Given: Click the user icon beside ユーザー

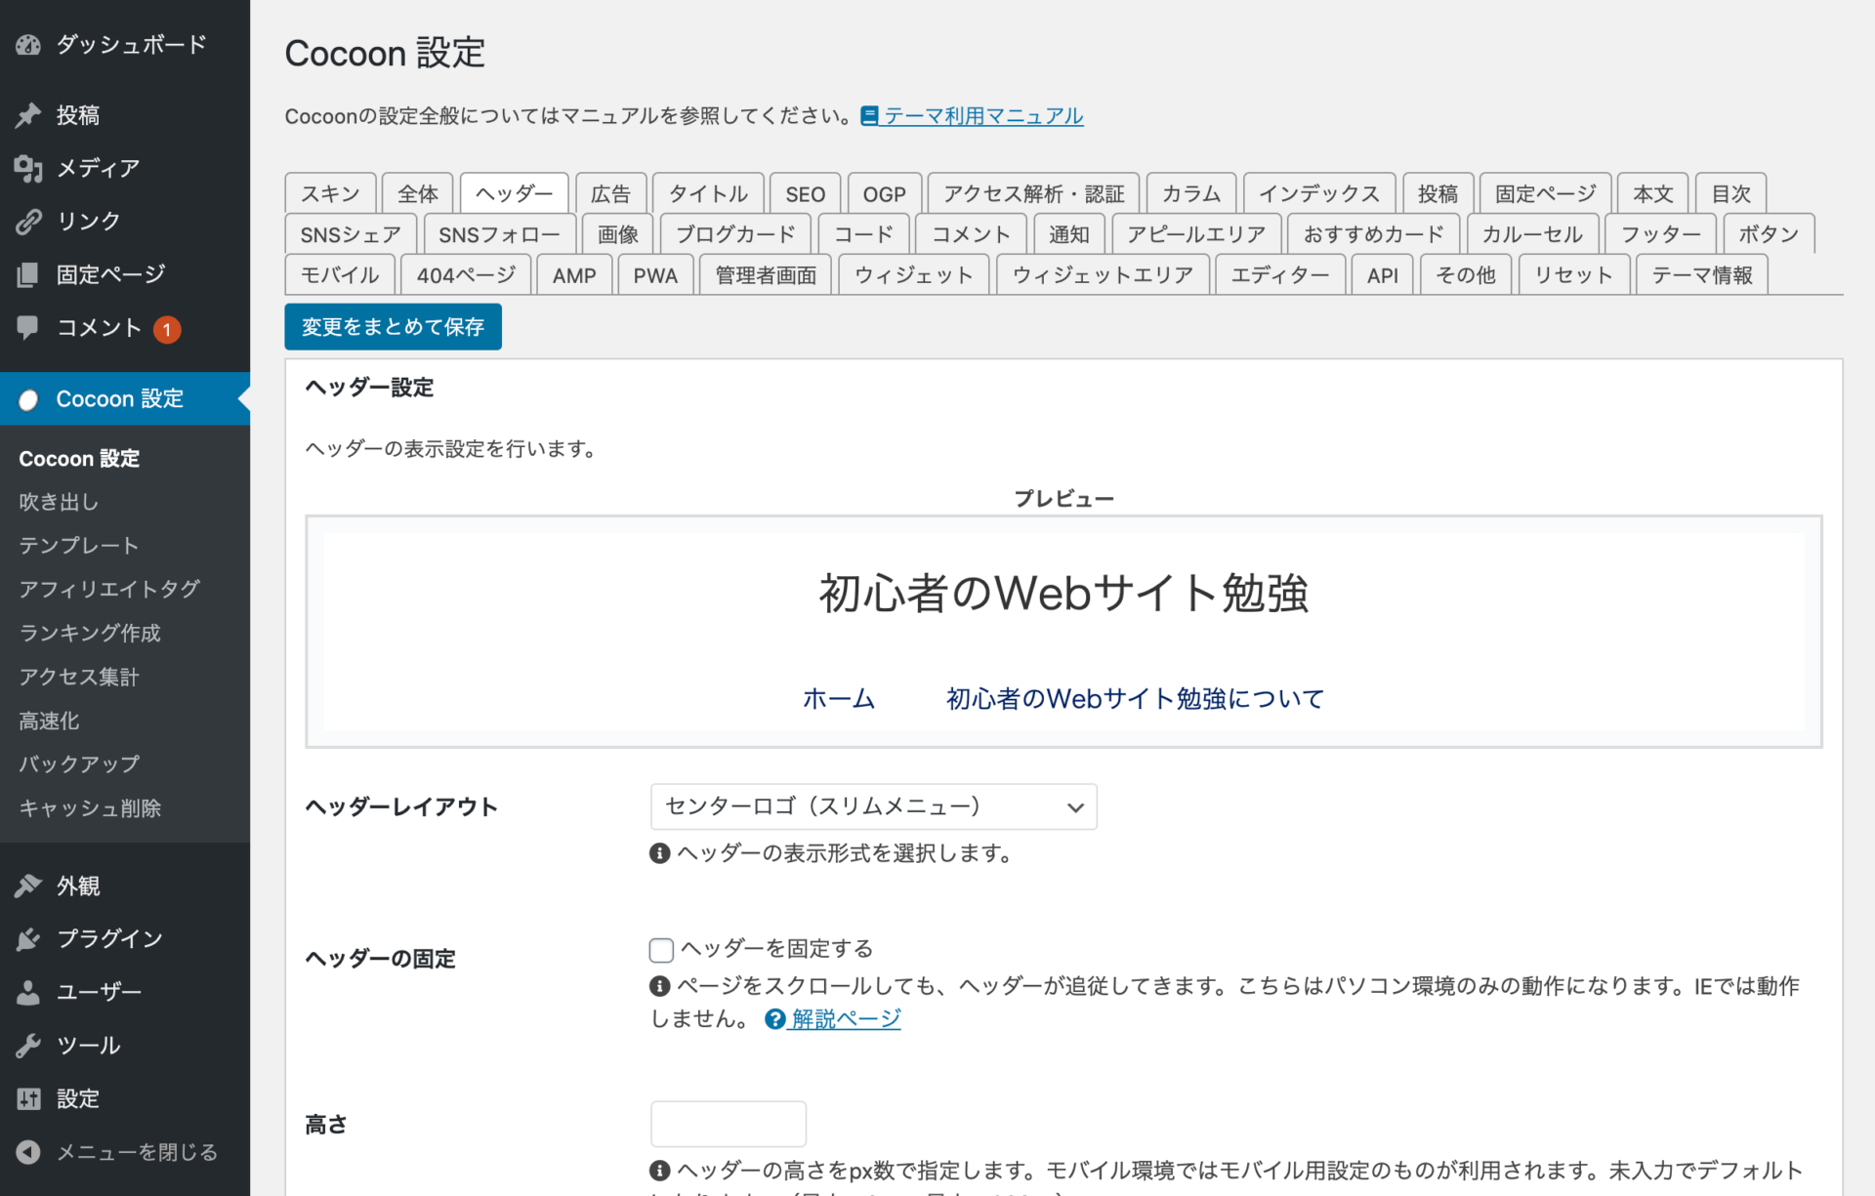Looking at the screenshot, I should (x=28, y=992).
